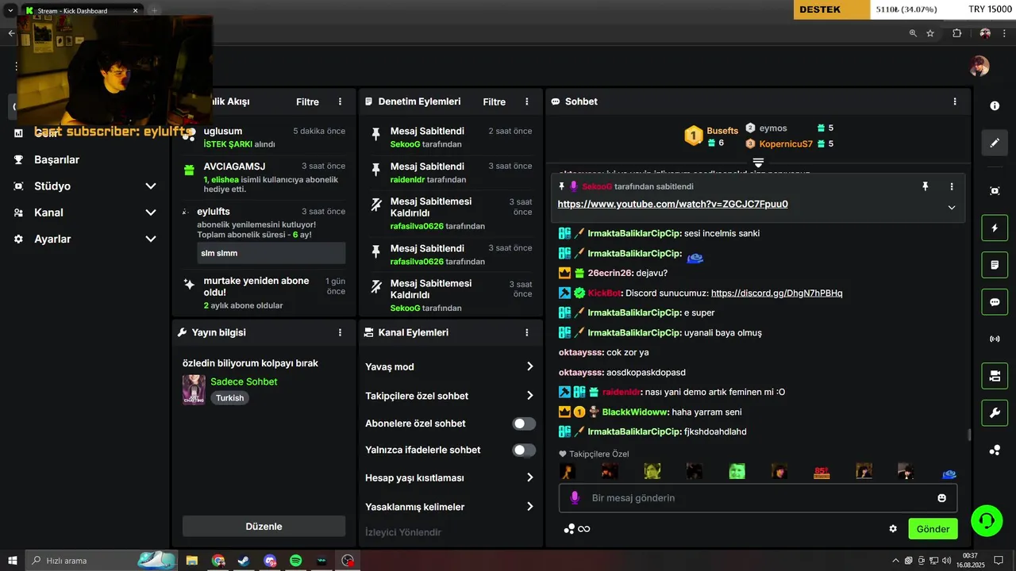Viewport: 1016px width, 571px height.
Task: Open chat settings gear icon
Action: 893,529
